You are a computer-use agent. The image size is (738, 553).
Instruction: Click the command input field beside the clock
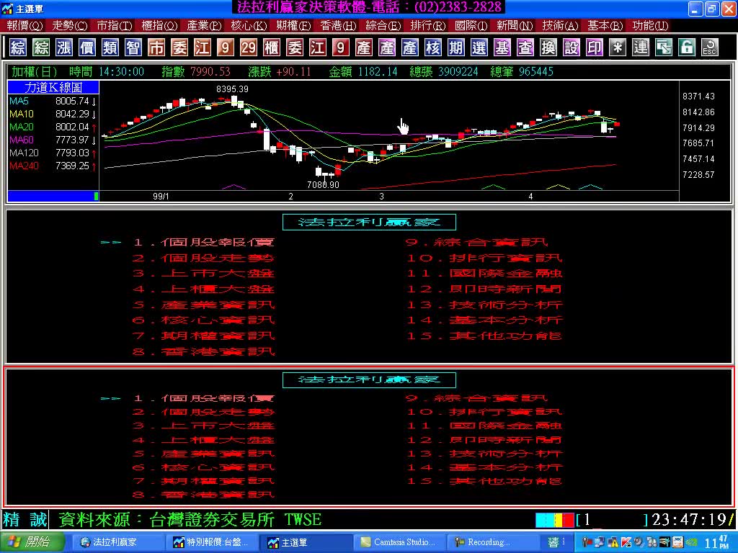[613, 520]
